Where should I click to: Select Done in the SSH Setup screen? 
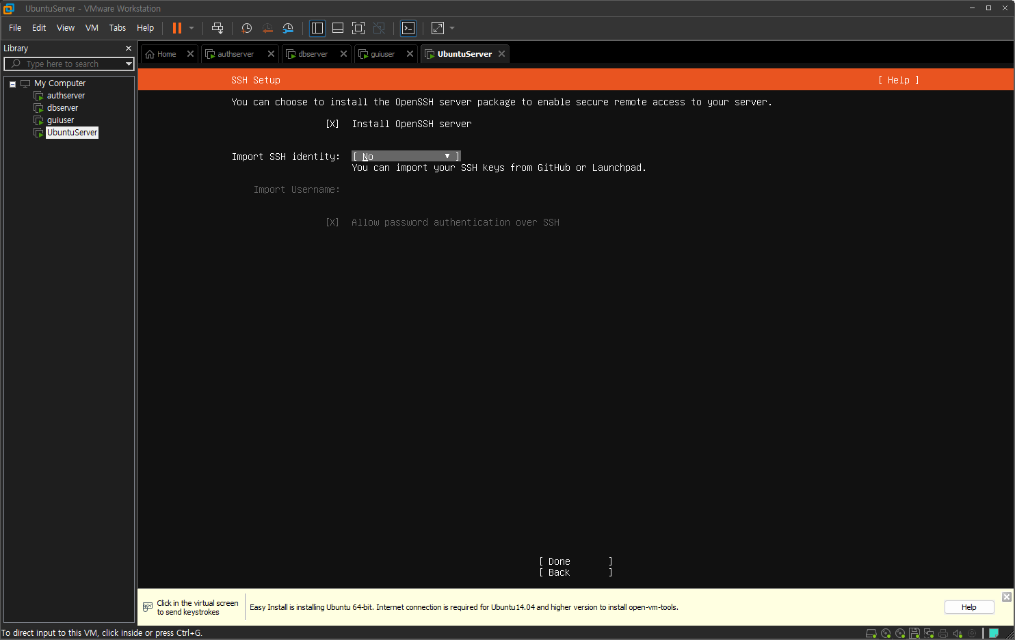click(558, 561)
